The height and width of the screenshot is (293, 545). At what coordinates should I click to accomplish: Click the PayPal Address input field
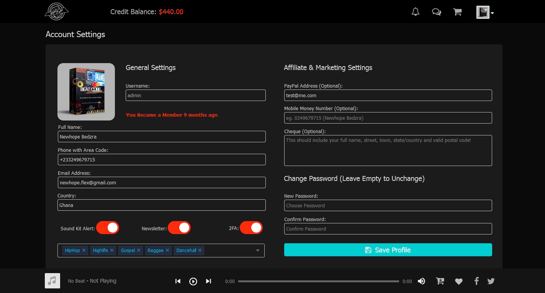click(x=388, y=95)
